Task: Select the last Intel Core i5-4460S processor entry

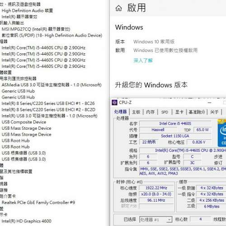Action: coord(43,66)
